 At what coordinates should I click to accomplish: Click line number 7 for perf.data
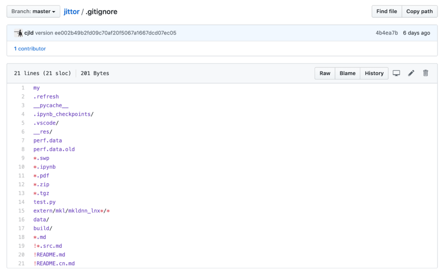coord(23,140)
